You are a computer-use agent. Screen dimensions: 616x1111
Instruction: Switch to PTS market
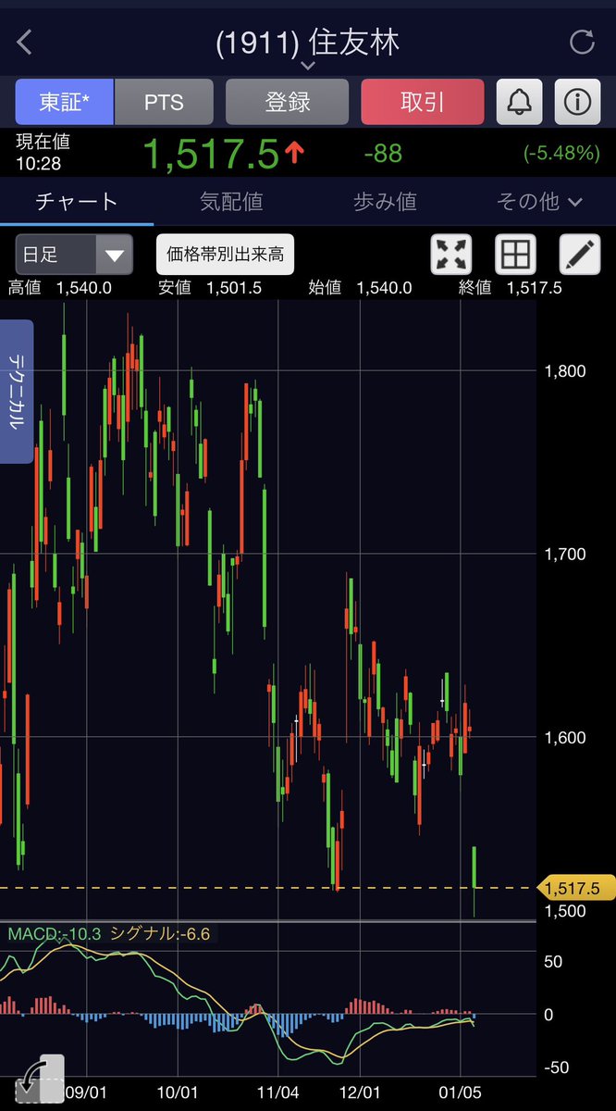point(164,102)
